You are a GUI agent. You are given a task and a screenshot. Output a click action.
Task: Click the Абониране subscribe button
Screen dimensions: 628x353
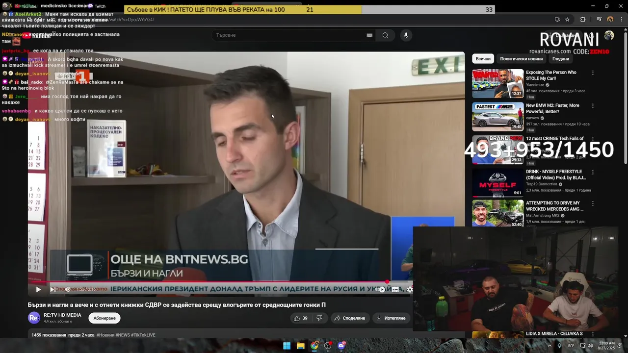pyautogui.click(x=105, y=318)
